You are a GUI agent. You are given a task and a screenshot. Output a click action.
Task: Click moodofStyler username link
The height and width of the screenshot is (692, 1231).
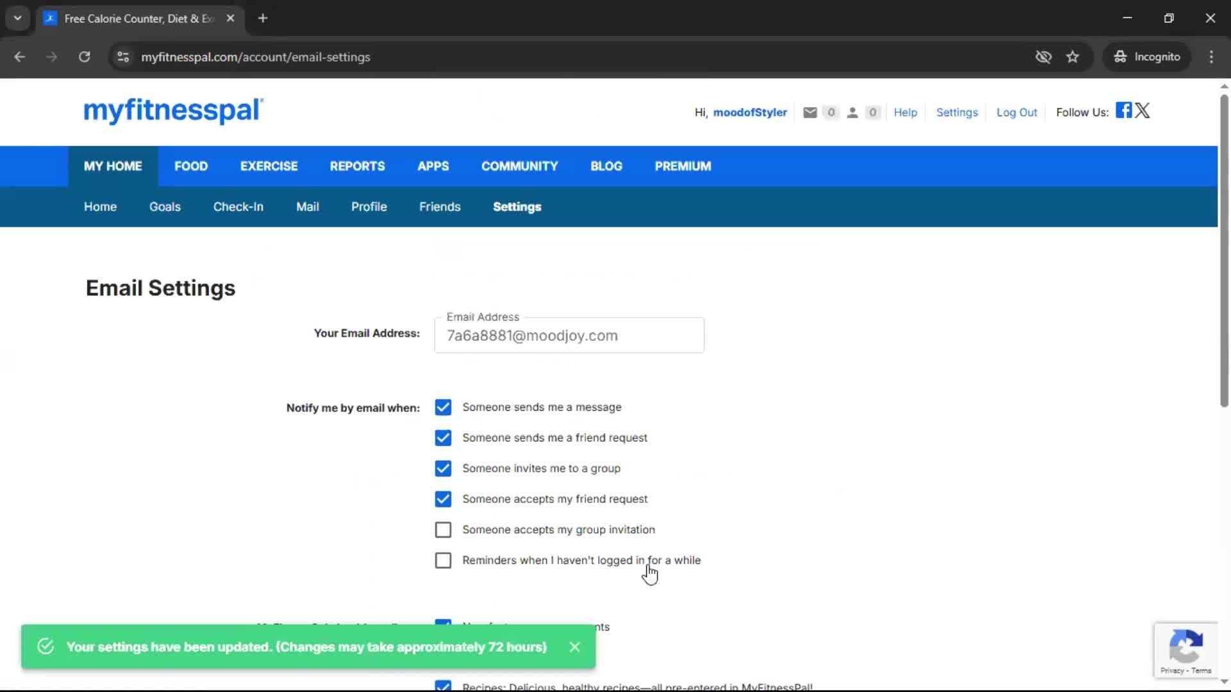(749, 113)
